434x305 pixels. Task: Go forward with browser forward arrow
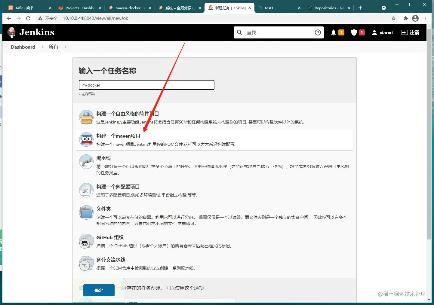(19, 18)
